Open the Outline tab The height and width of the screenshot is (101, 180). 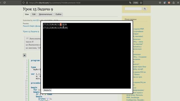[58, 14]
